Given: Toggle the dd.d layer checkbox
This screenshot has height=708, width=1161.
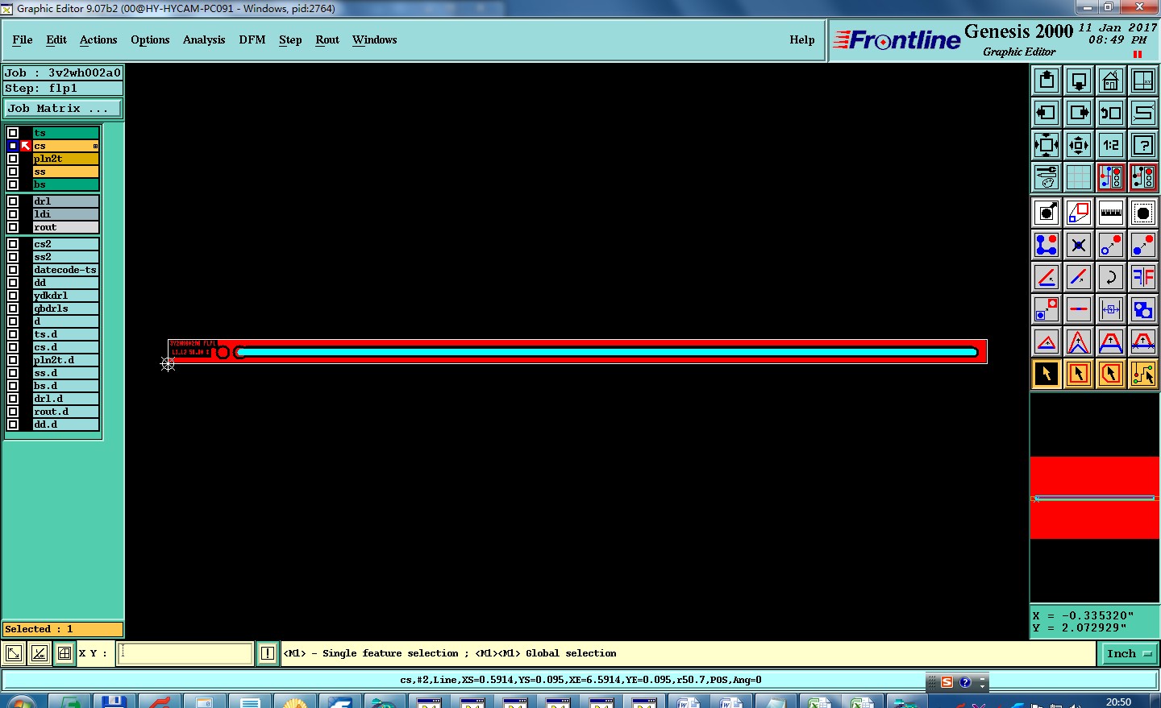Looking at the screenshot, I should (x=13, y=424).
